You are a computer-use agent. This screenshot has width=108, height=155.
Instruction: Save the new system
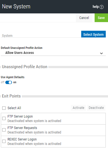point(101,18)
